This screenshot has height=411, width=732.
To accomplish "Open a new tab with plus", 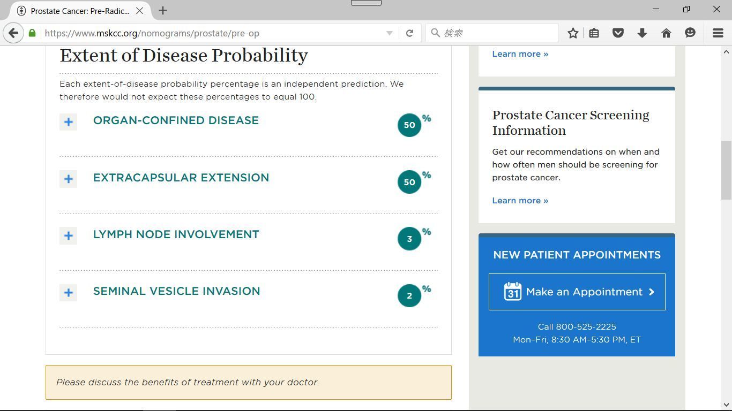I will point(163,11).
